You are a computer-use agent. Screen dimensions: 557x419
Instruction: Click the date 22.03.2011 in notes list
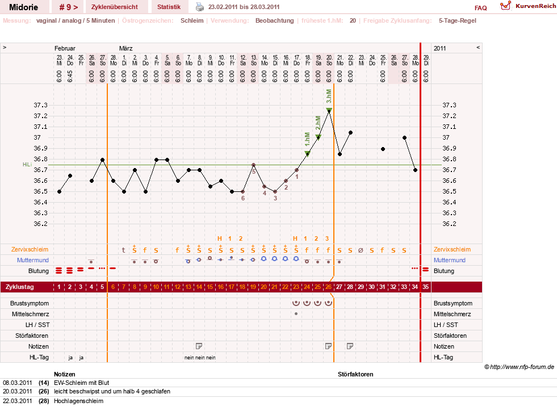(18, 401)
